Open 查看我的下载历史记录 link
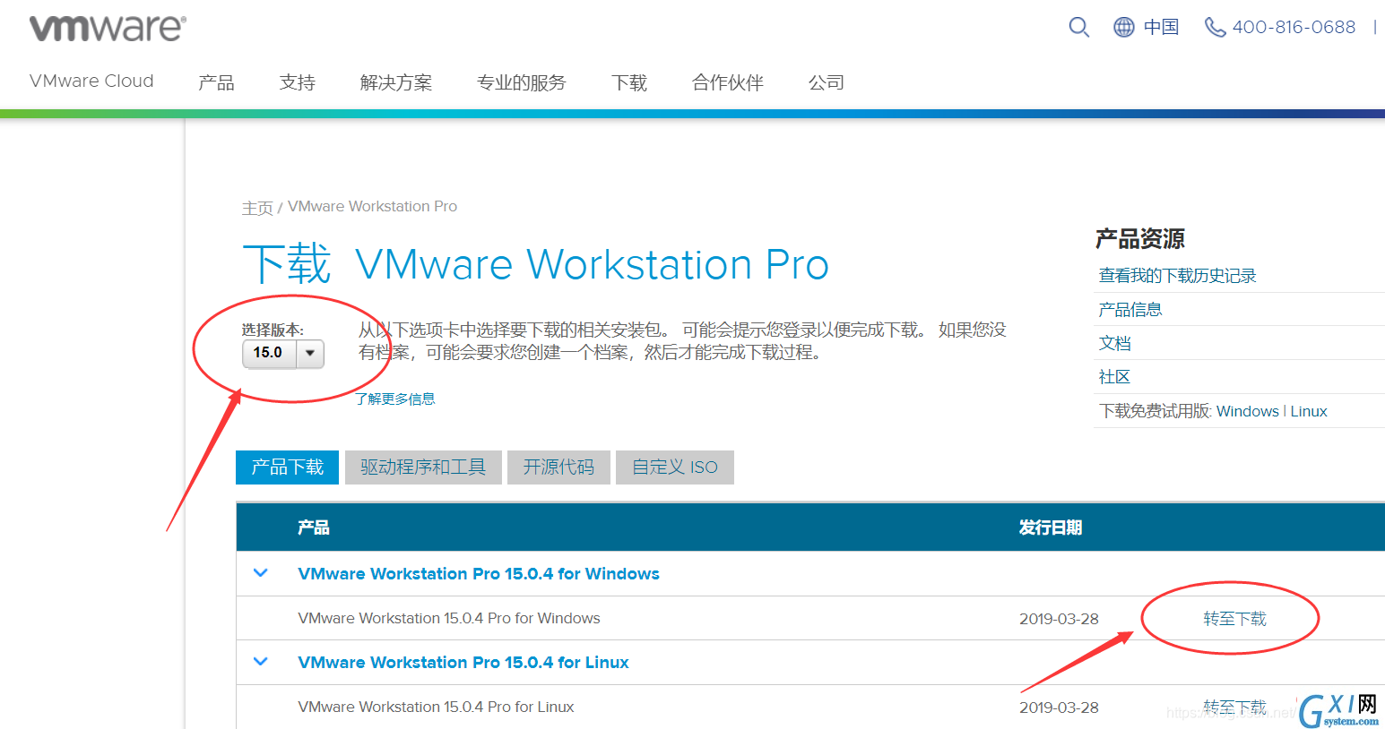Screen dimensions: 1385x729 click(1177, 276)
